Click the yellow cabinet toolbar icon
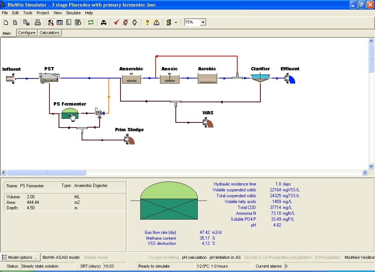 pyautogui.click(x=169, y=22)
